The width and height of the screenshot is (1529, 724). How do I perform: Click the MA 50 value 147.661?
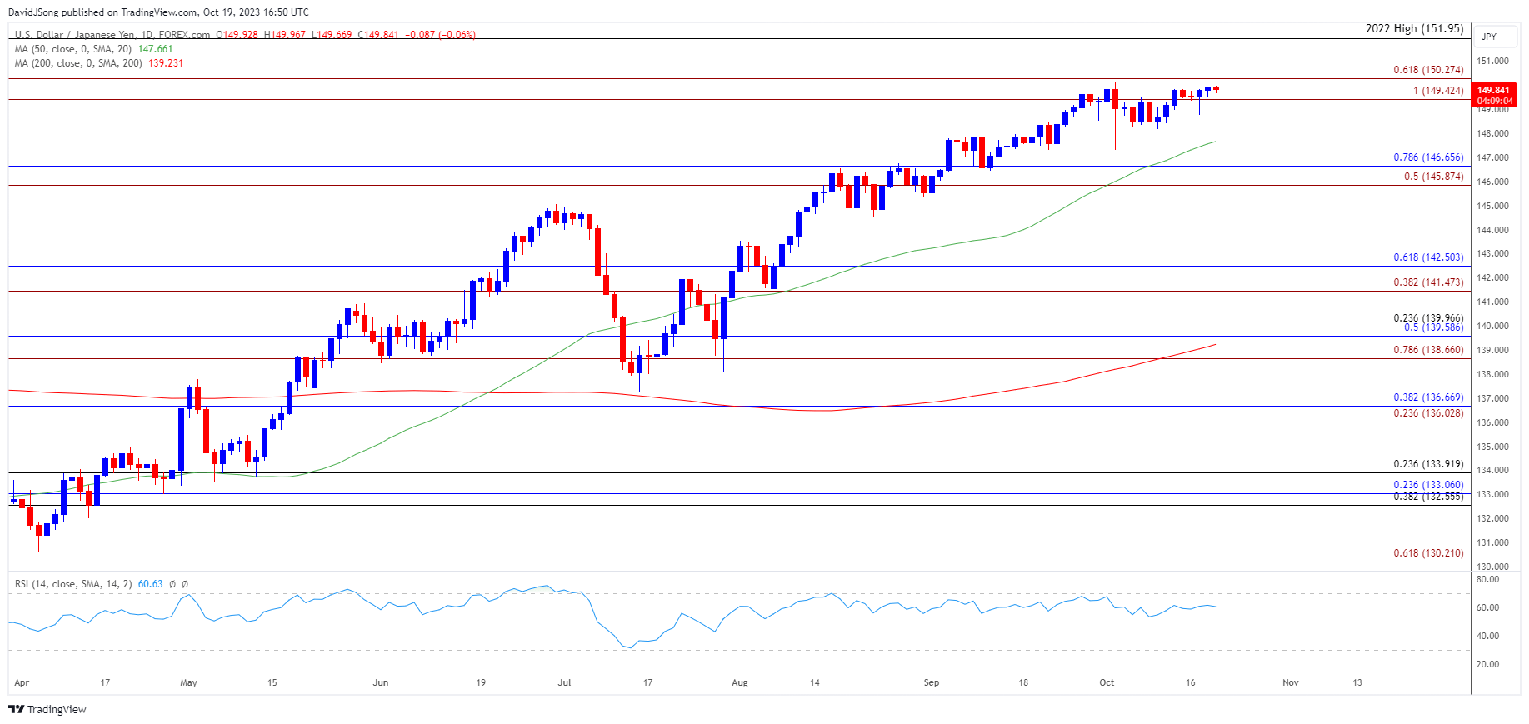155,49
